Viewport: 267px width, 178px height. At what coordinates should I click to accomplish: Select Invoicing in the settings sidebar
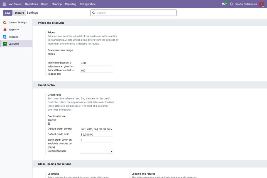(x=16, y=37)
